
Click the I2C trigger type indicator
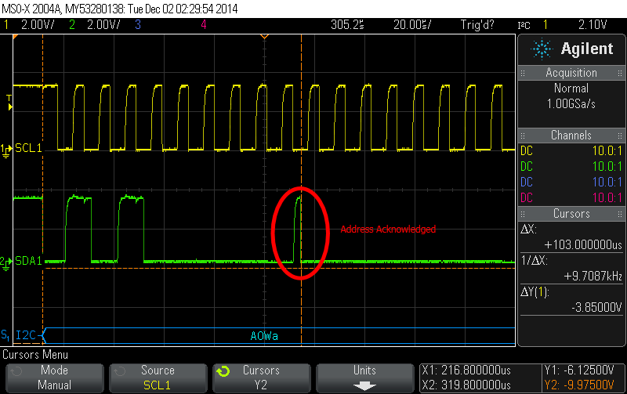(524, 26)
